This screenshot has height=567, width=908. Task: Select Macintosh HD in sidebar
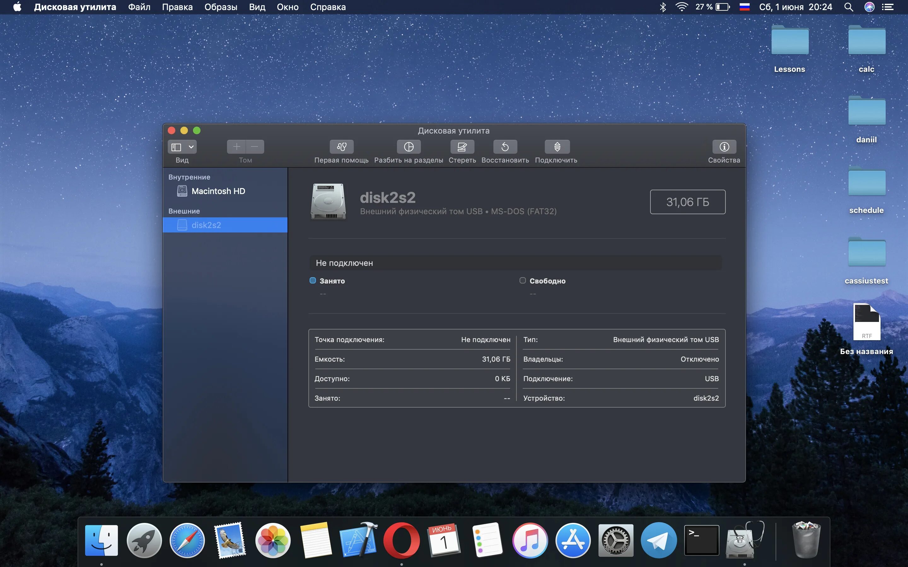pyautogui.click(x=218, y=191)
